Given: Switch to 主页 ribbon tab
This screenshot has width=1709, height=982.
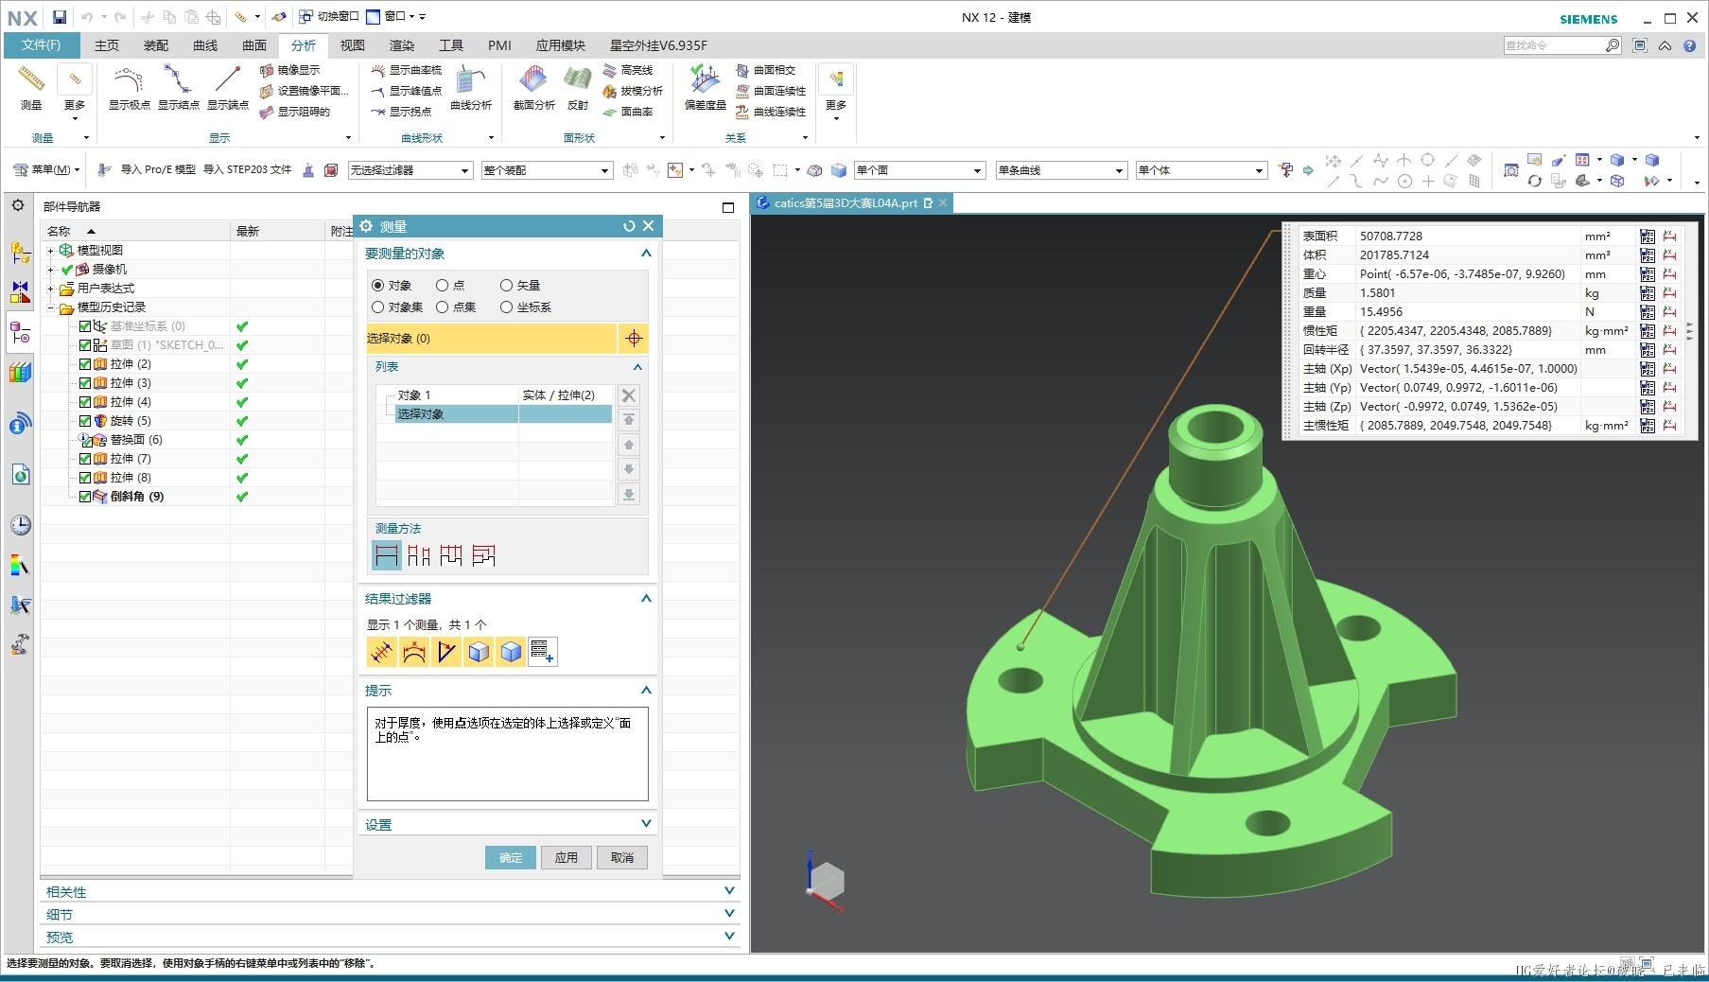Looking at the screenshot, I should (x=107, y=45).
